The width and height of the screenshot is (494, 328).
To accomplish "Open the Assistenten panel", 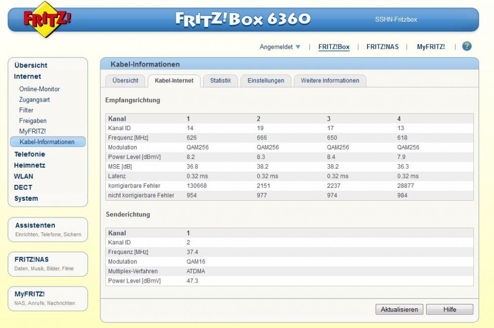I will [x=35, y=225].
